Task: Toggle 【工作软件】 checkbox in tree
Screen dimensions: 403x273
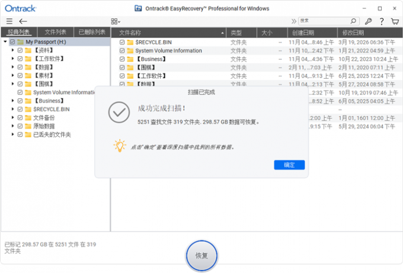Action: tap(20, 59)
